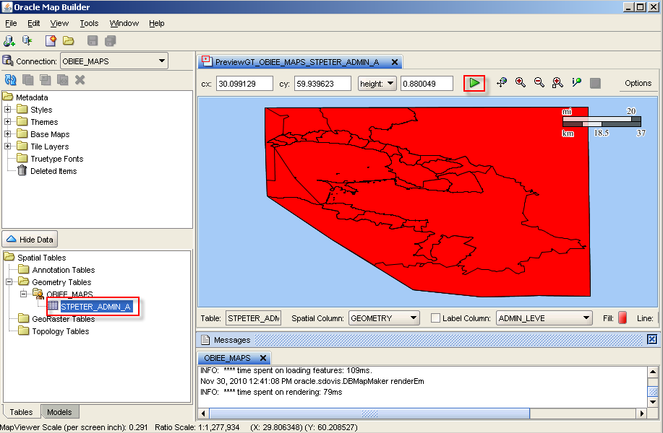Viewport: 663px width, 433px height.
Task: Click the Create New connection icon
Action: click(x=9, y=41)
